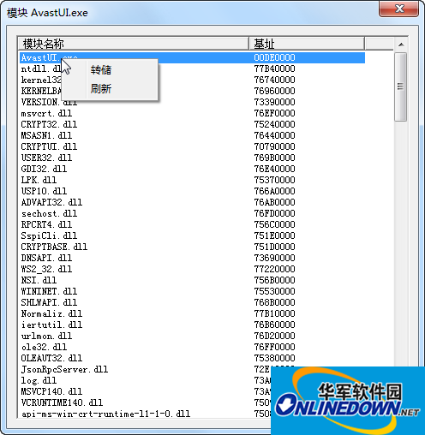The image size is (425, 435).
Task: Select the CRYPTUI.dll module
Action: click(x=49, y=146)
